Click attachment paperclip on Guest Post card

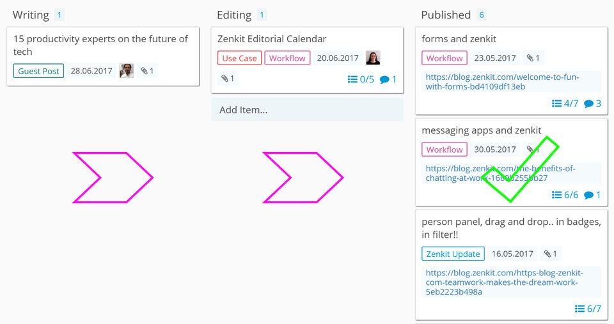(x=147, y=71)
